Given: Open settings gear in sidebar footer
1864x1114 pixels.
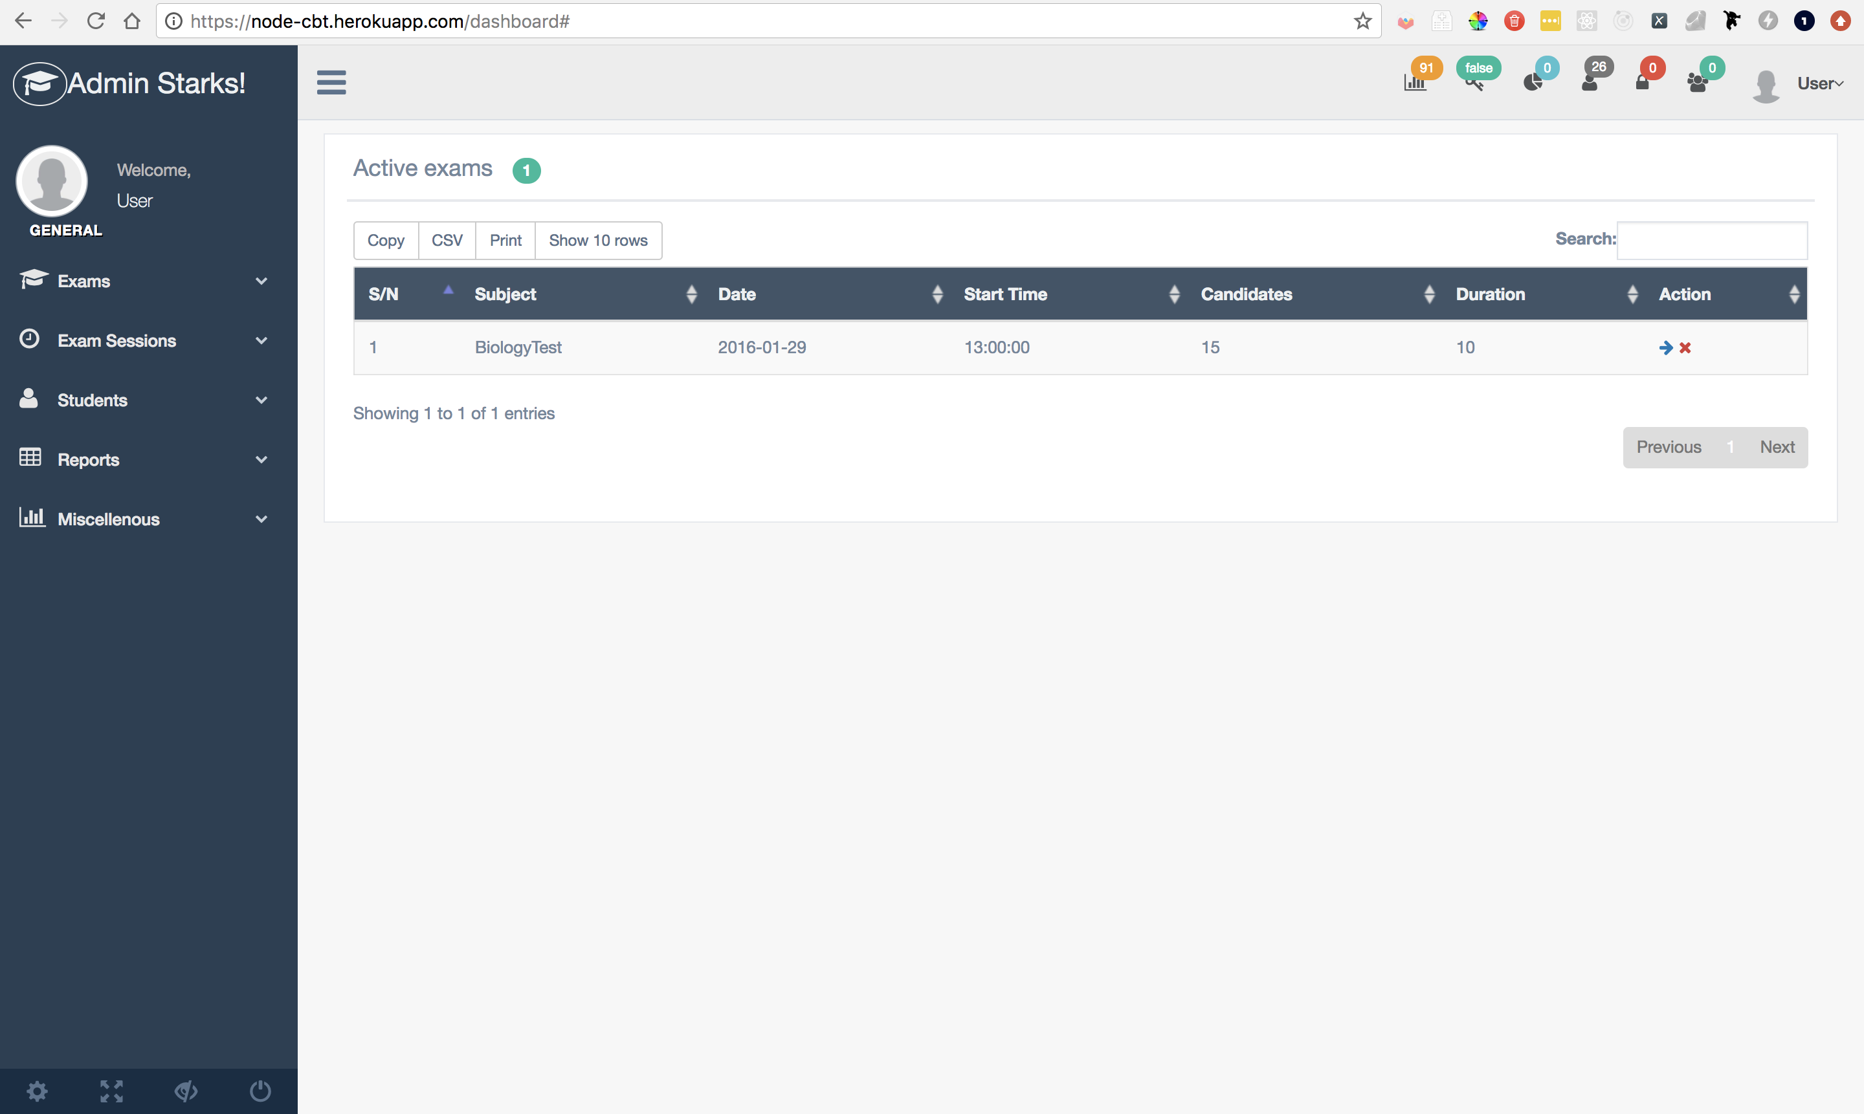Looking at the screenshot, I should click(37, 1091).
